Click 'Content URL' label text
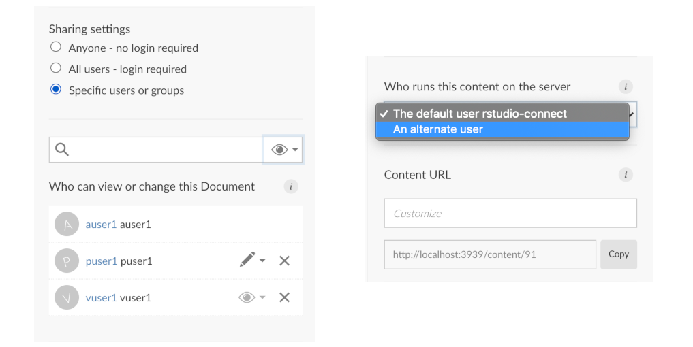693x347 pixels. tap(418, 175)
